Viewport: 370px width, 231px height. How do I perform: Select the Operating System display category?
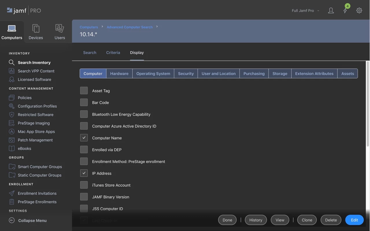coord(153,73)
